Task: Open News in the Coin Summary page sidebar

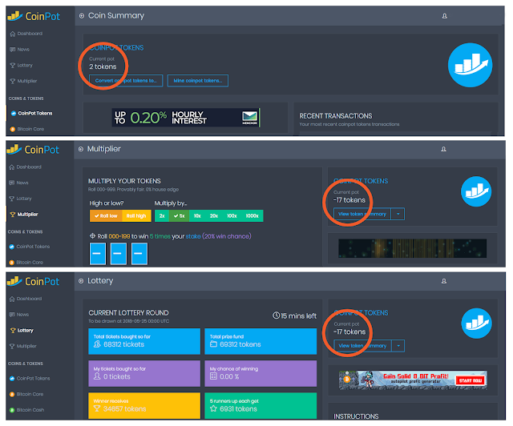Action: click(x=19, y=50)
